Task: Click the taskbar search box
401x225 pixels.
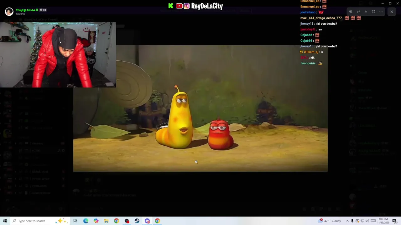Action: point(40,221)
